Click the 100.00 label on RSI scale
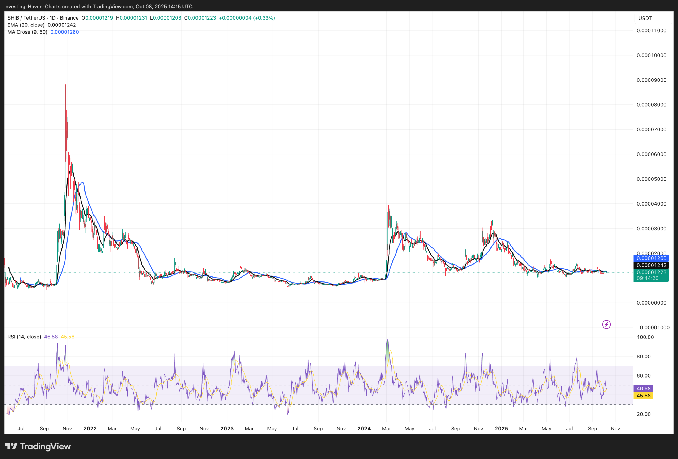The width and height of the screenshot is (678, 459). point(645,337)
